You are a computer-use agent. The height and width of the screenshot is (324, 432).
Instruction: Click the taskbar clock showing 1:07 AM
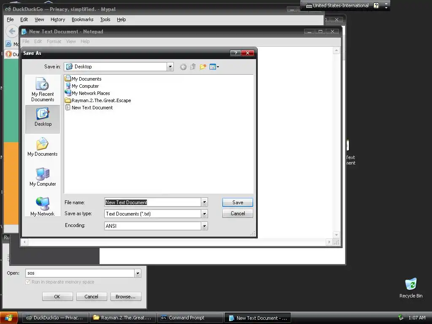[417, 318]
